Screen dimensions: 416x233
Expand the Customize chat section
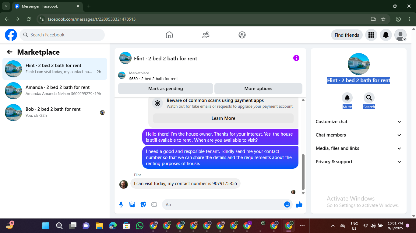[x=359, y=122]
